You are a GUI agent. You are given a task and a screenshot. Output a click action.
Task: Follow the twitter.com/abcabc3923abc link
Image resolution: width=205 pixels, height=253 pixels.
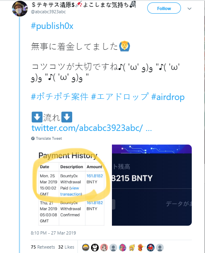(91, 128)
